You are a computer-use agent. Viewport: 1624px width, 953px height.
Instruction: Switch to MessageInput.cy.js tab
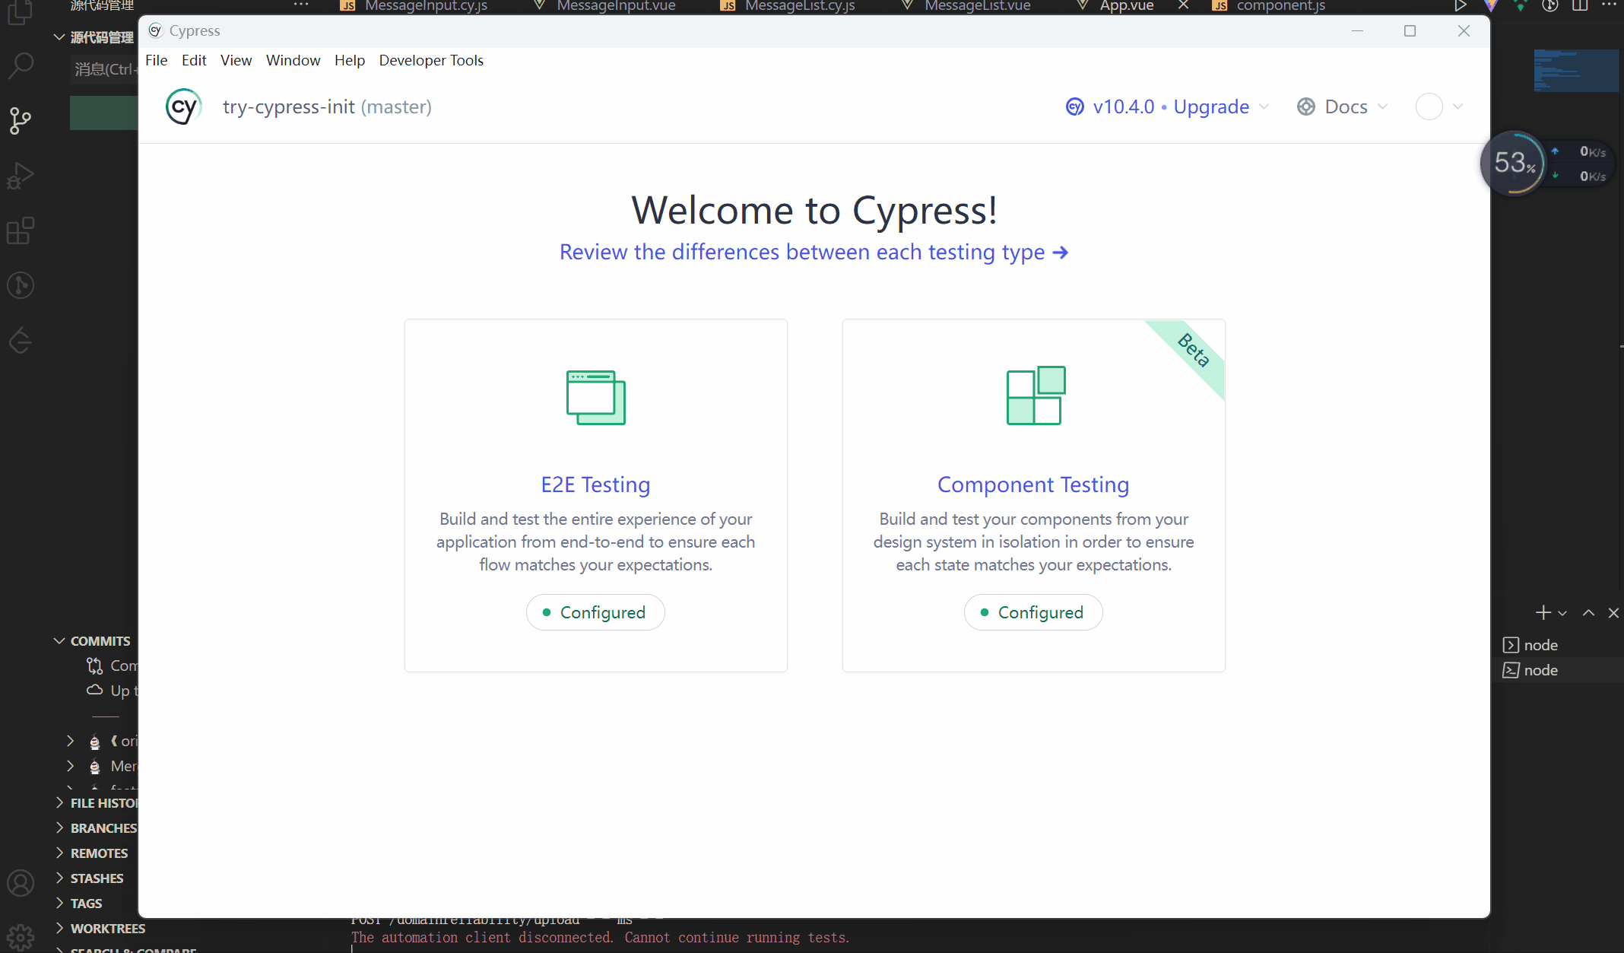(x=414, y=6)
